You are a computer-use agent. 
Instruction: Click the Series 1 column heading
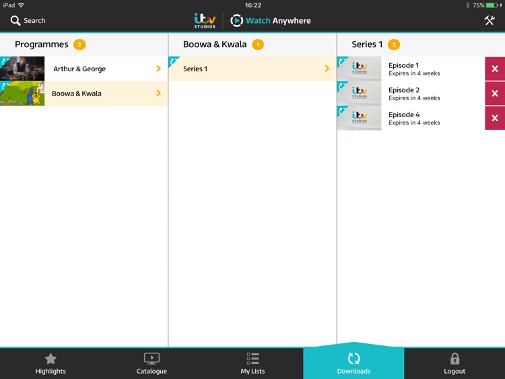pyautogui.click(x=367, y=44)
